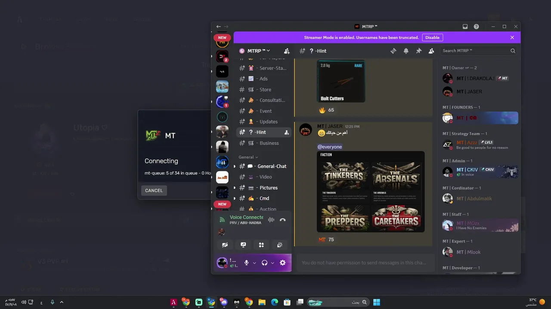551x309 pixels.
Task: Show pinned messages with the pin icon
Action: [418, 51]
